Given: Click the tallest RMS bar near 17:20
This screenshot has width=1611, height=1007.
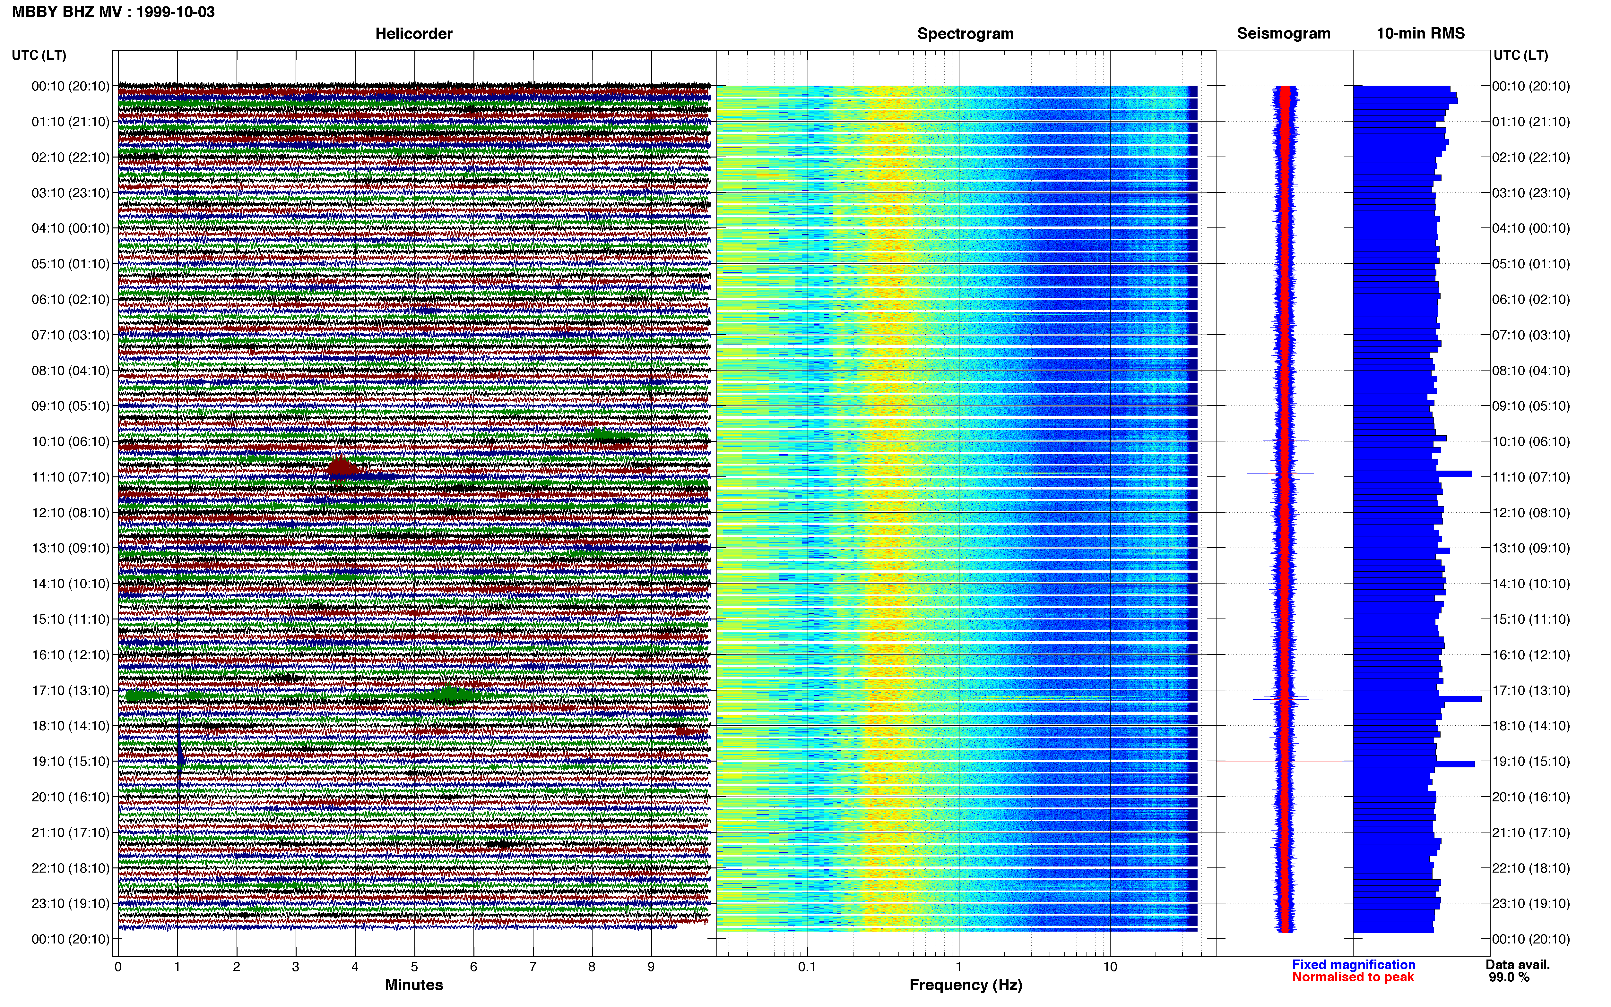Looking at the screenshot, I should (x=1418, y=699).
